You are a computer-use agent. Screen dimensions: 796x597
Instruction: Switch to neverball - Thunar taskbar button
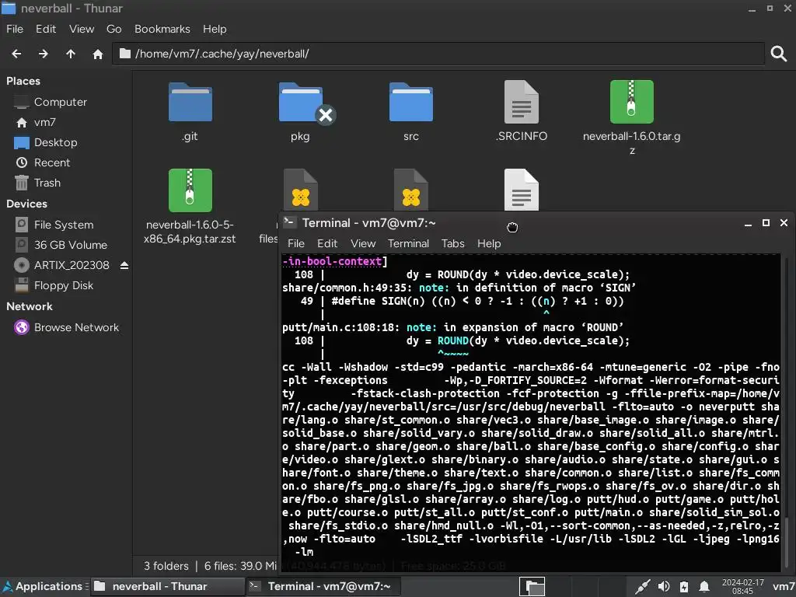168,586
